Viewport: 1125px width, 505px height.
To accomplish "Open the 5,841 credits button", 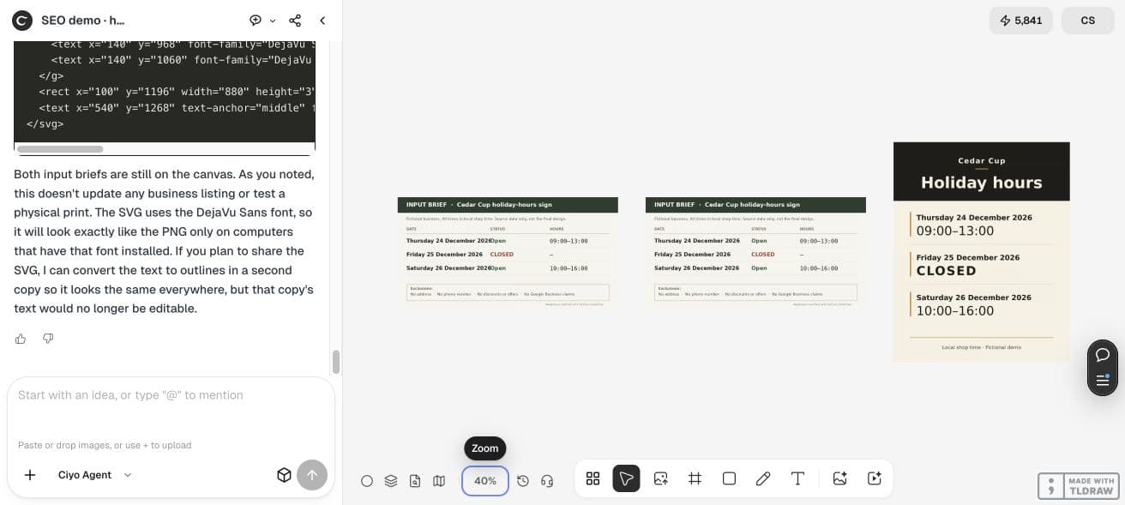I will point(1020,21).
